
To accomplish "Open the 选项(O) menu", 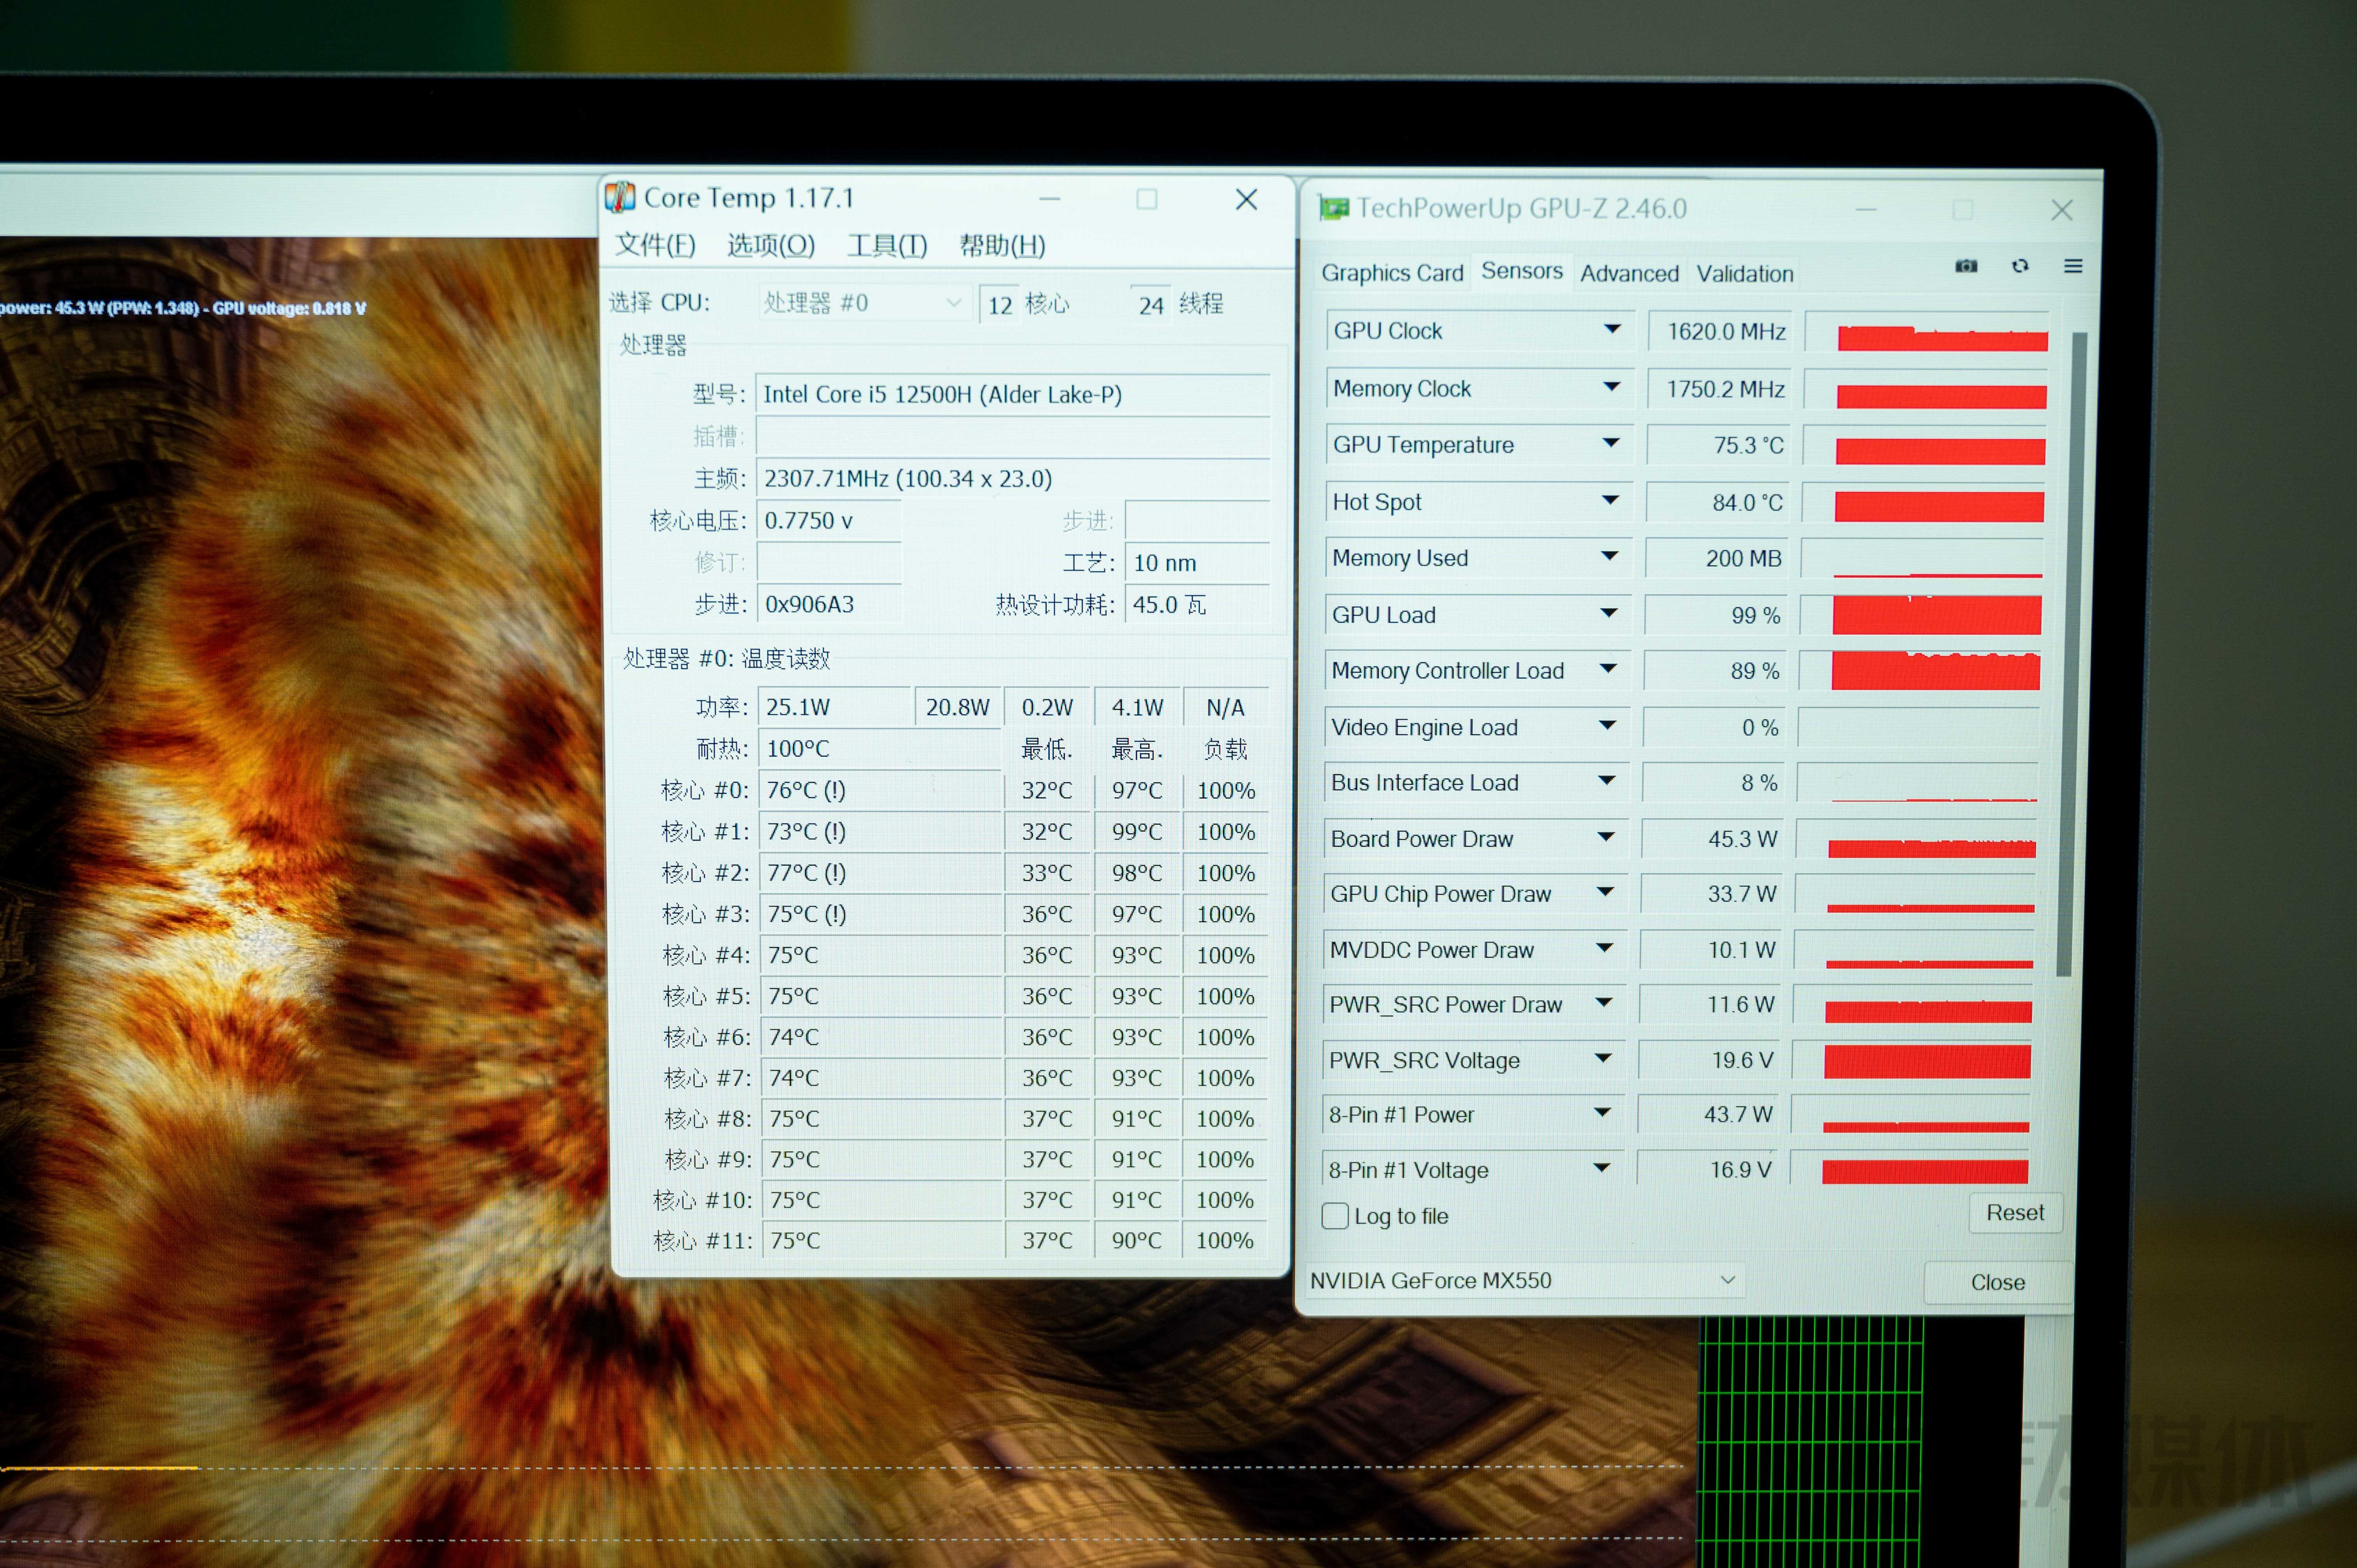I will click(770, 245).
